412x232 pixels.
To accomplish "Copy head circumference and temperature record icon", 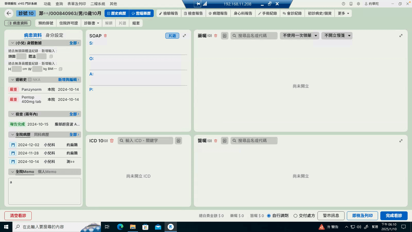I will pyautogui.click(x=51, y=56).
